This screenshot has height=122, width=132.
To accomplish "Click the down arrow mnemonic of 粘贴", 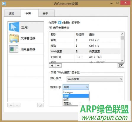I will 76,46.
